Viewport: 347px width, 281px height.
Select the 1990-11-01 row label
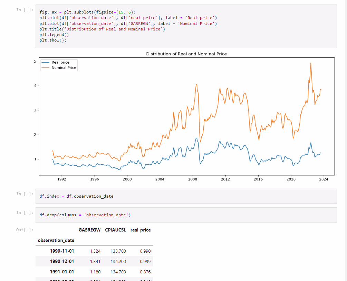click(x=62, y=251)
